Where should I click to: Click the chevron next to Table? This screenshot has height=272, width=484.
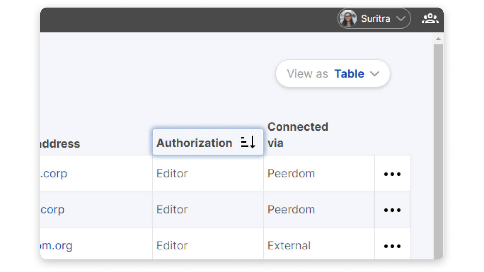tap(375, 74)
